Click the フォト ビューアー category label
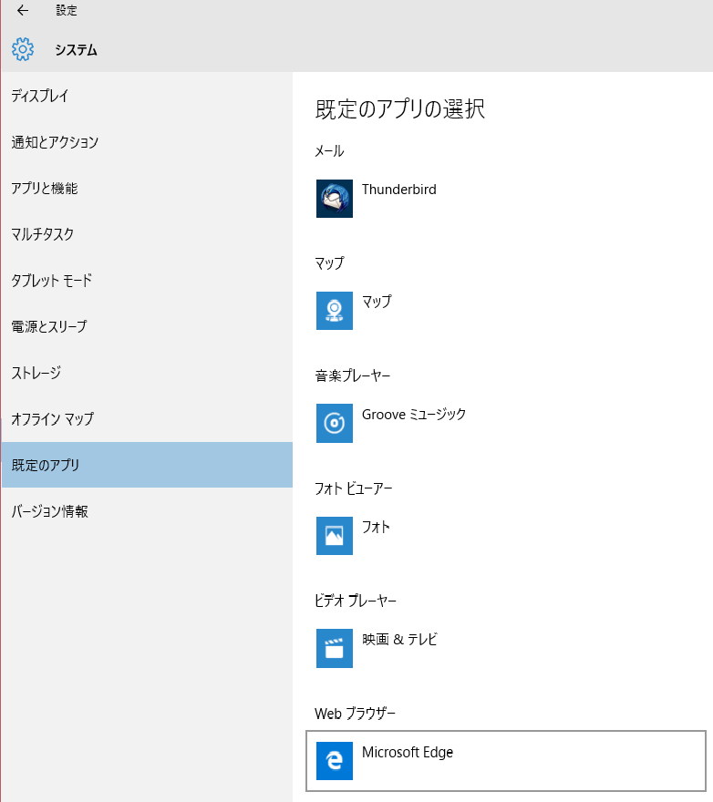The width and height of the screenshot is (713, 802). (x=353, y=488)
